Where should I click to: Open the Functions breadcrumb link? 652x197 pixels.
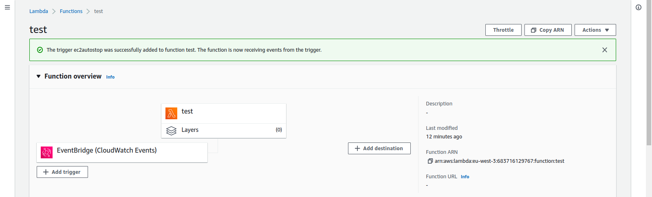pos(71,11)
